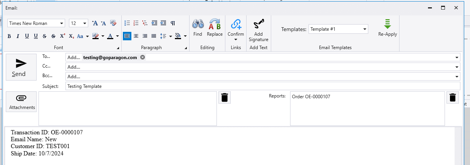Toggle Italic formatting

pos(18,36)
